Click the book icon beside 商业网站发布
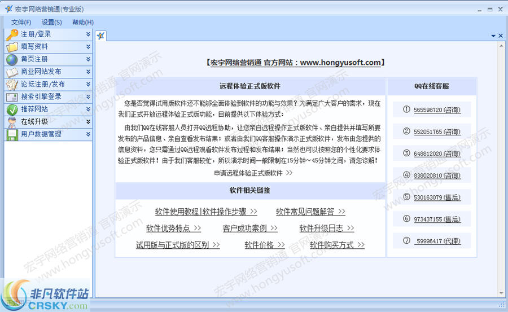The width and height of the screenshot is (508, 312). point(12,72)
